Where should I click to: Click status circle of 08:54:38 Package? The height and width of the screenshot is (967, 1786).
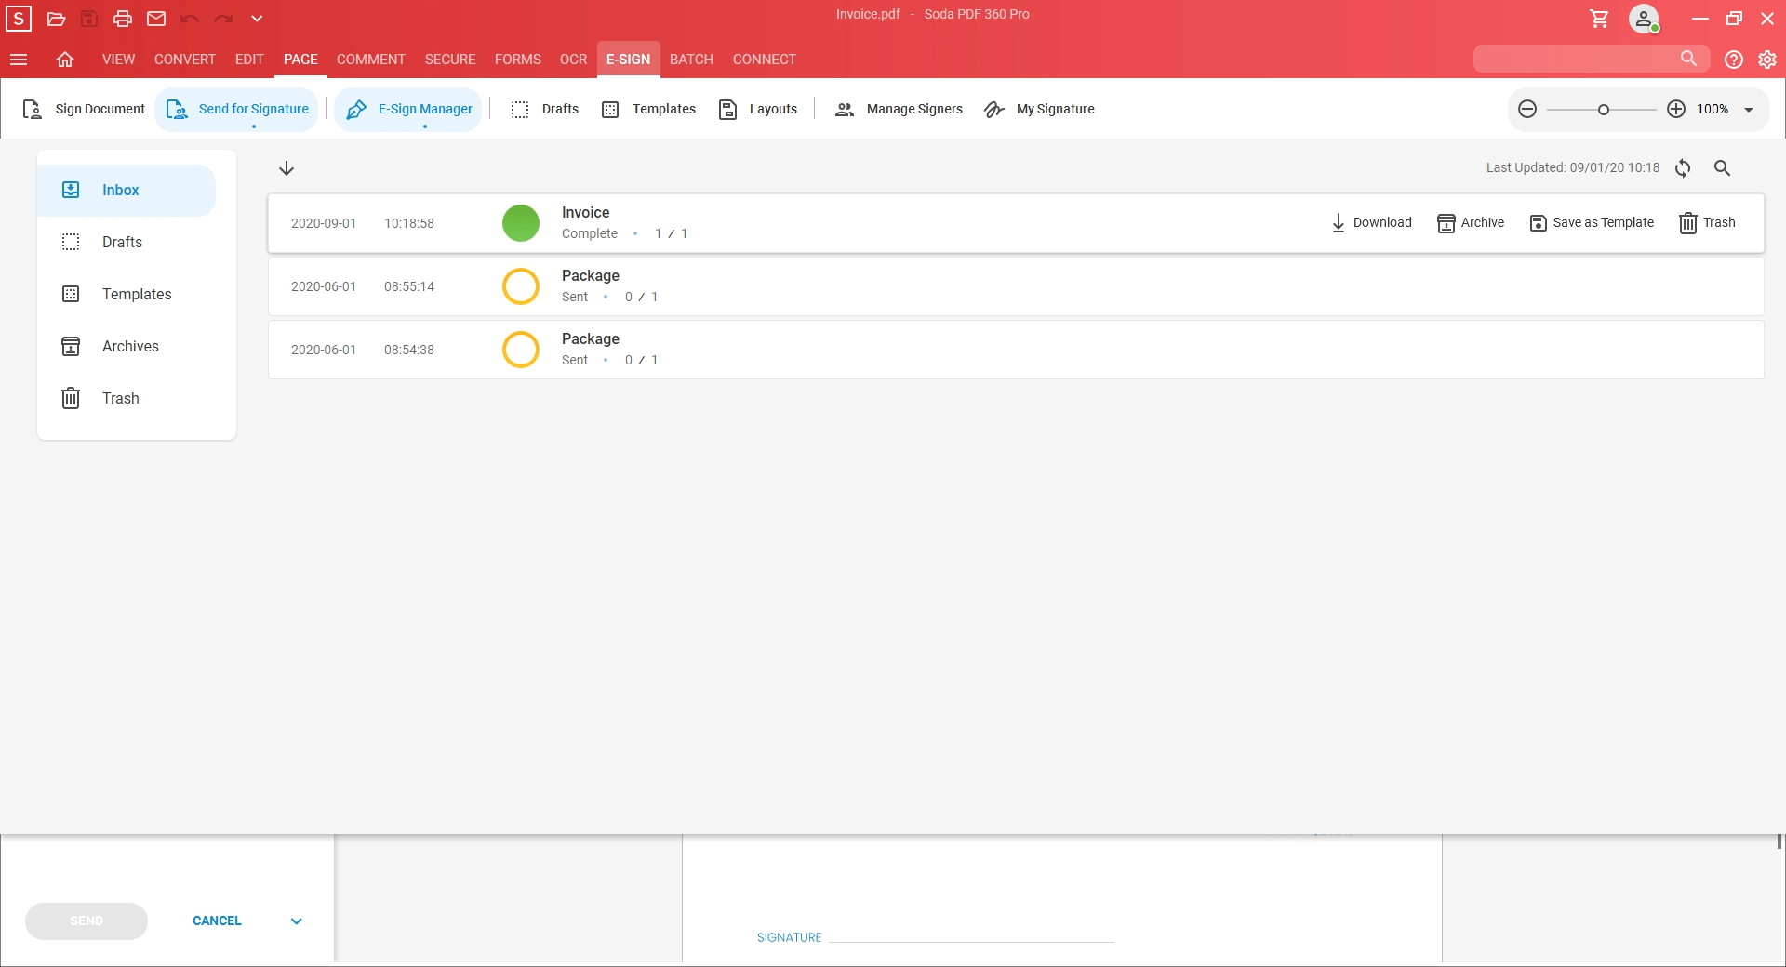click(521, 350)
